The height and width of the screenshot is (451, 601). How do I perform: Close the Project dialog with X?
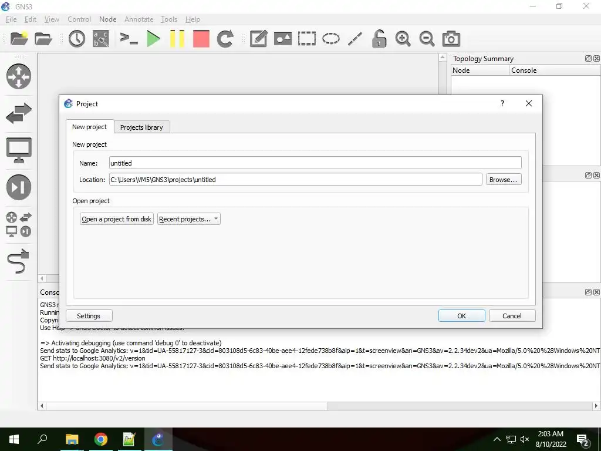pos(529,103)
